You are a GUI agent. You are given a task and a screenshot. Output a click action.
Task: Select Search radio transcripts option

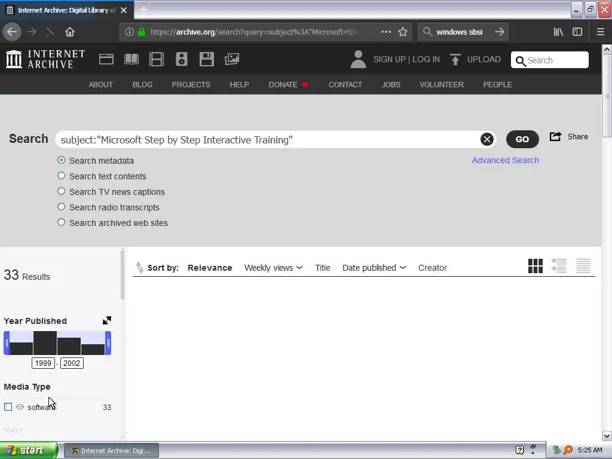(62, 207)
